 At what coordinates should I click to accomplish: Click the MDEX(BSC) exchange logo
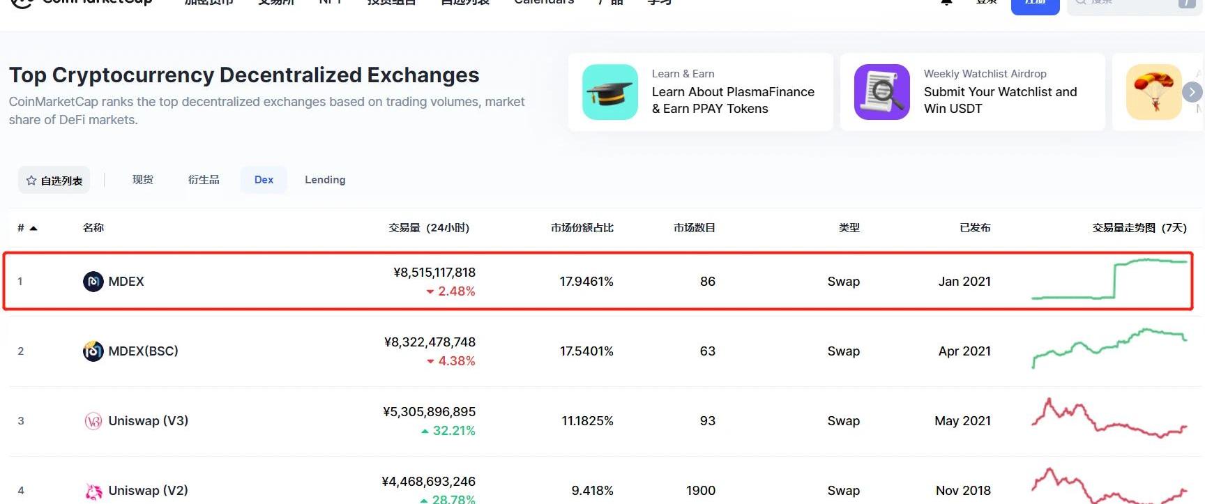(x=93, y=351)
